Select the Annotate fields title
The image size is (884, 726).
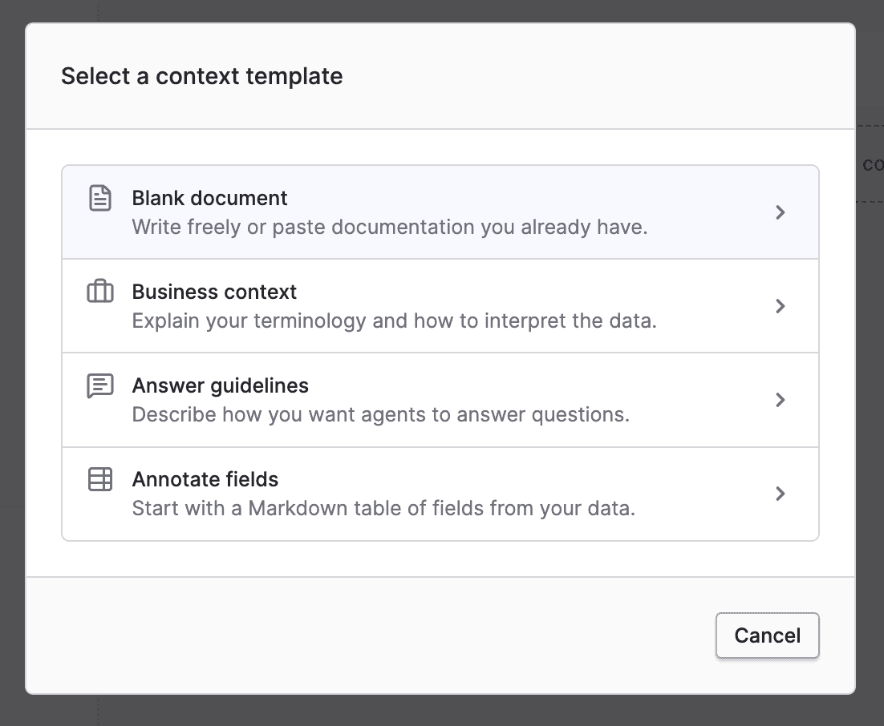[205, 479]
